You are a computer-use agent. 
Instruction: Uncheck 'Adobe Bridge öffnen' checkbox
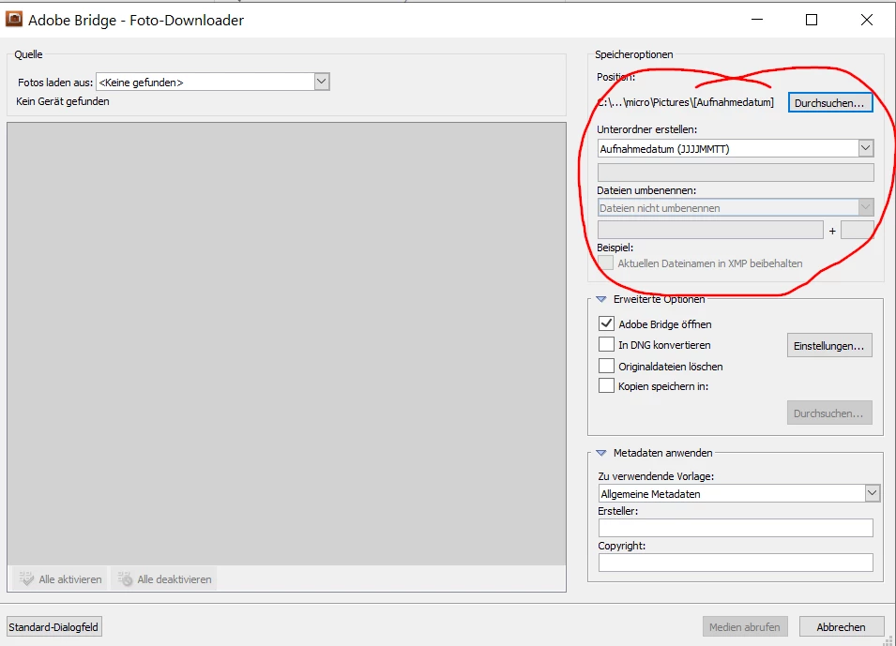click(606, 323)
